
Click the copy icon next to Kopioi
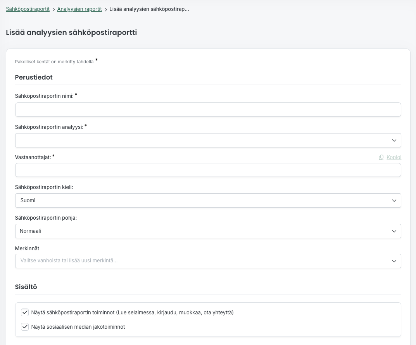(381, 157)
